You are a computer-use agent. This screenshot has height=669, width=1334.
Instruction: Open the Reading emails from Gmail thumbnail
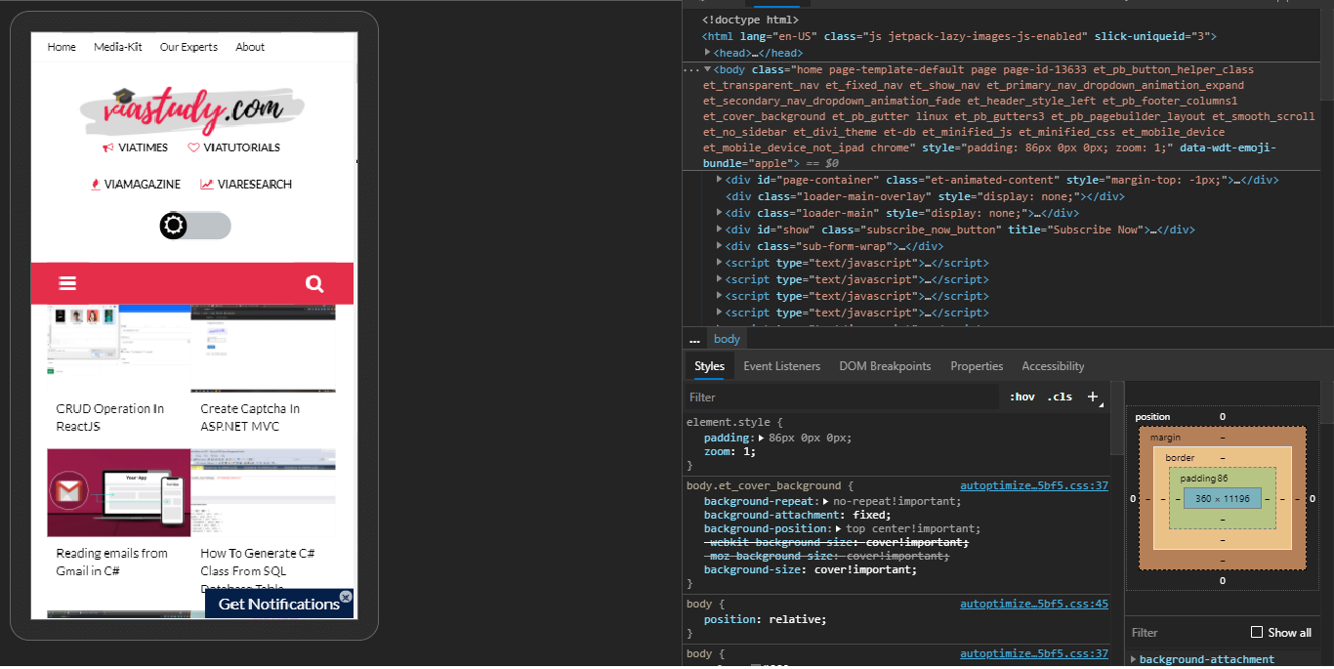tap(118, 492)
